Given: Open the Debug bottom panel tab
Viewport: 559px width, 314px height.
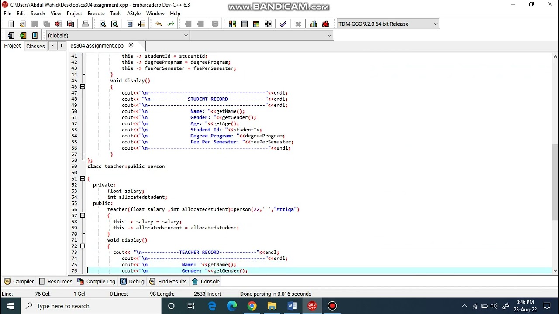Looking at the screenshot, I should [x=132, y=281].
